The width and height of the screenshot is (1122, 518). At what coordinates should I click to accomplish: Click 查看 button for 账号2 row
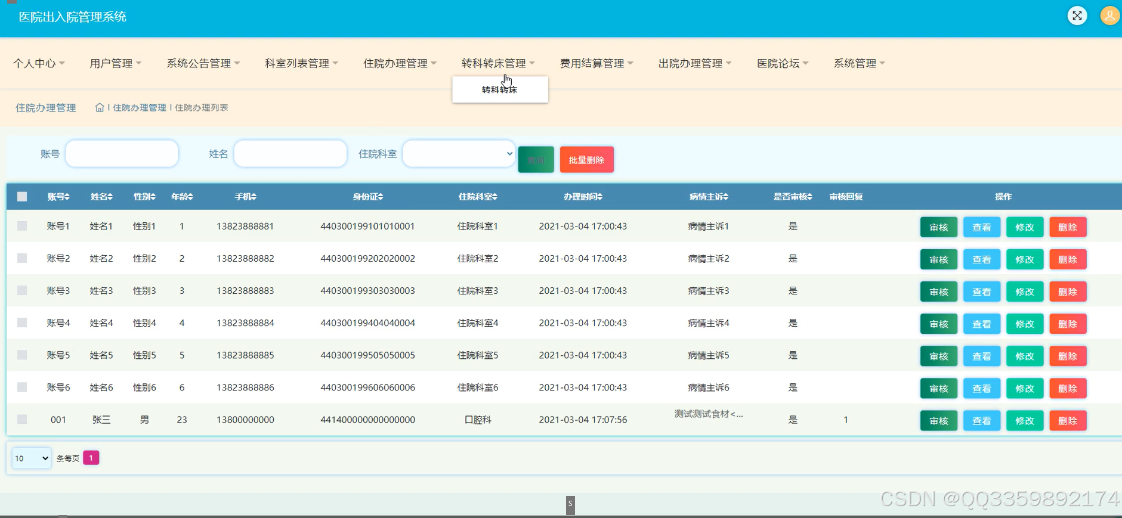pyautogui.click(x=982, y=259)
